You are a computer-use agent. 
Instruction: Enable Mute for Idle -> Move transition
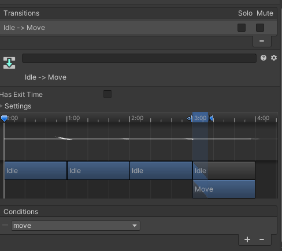pos(260,28)
